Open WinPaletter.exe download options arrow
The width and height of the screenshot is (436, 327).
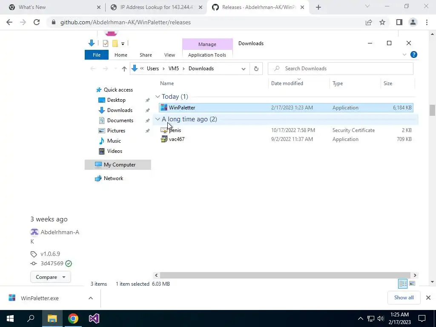click(91, 298)
